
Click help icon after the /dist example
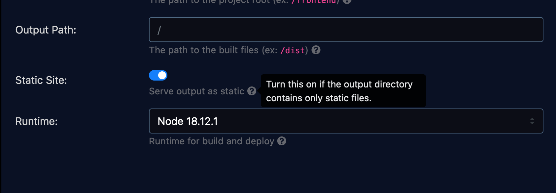coord(316,50)
